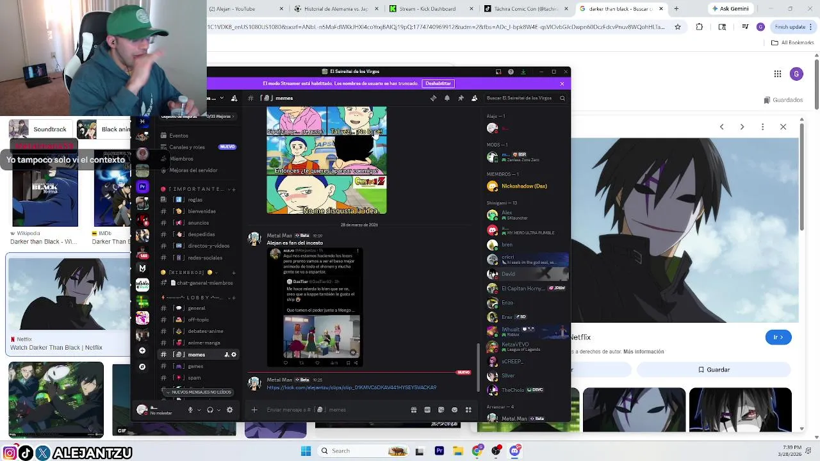Open microphone options arrow in Discord
This screenshot has width=820, height=461.
[199, 410]
